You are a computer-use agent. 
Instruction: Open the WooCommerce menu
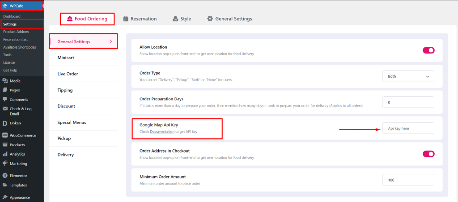point(22,136)
